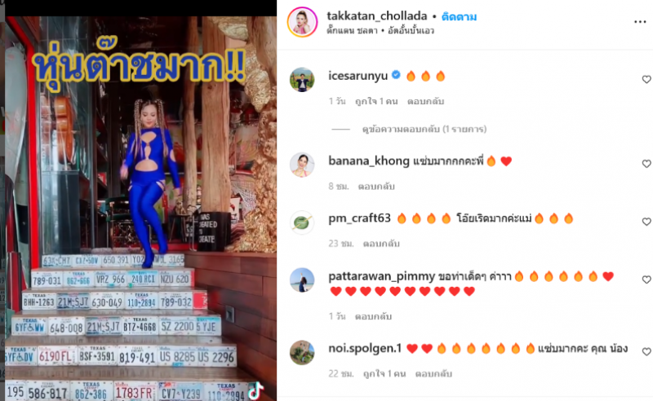The image size is (653, 401).
Task: Reply to banana_khong's comment
Action: pos(376,187)
